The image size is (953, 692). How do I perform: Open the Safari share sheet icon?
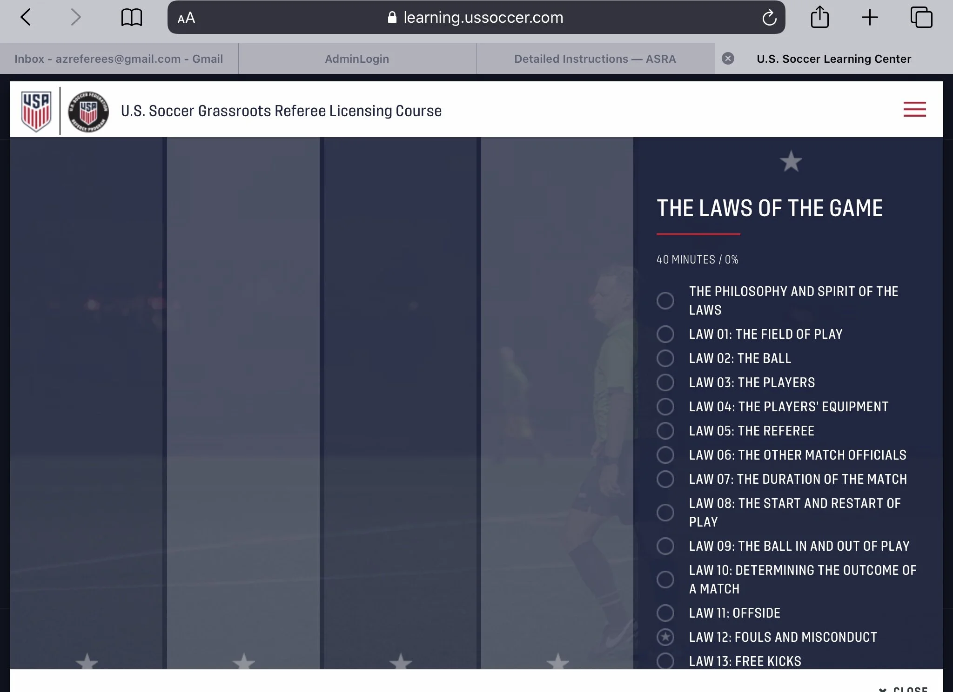(x=819, y=17)
